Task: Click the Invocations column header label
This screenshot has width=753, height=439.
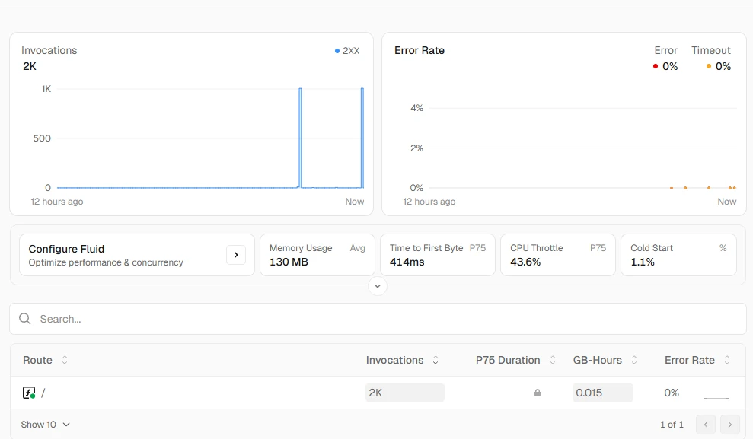Action: pyautogui.click(x=394, y=360)
